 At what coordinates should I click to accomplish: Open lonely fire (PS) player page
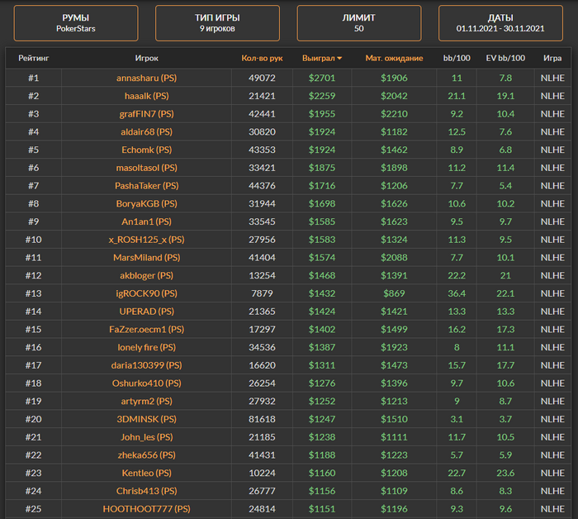(x=146, y=347)
